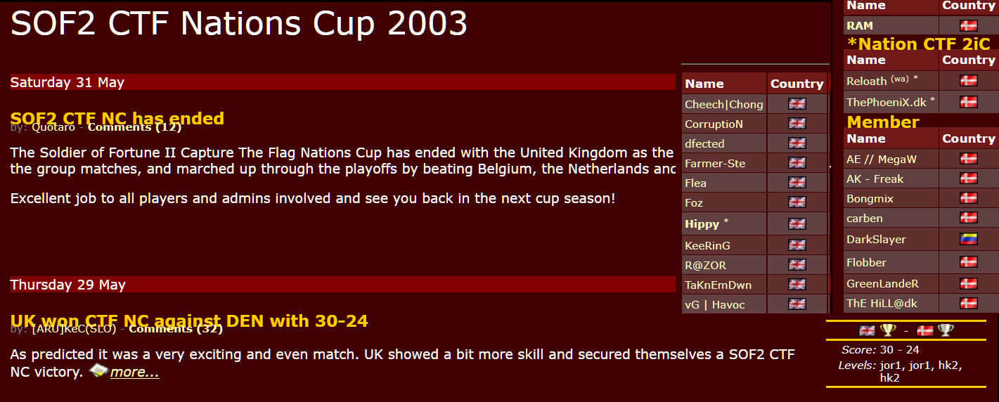
Task: Visit author Quotaro's profile link
Action: coord(53,128)
